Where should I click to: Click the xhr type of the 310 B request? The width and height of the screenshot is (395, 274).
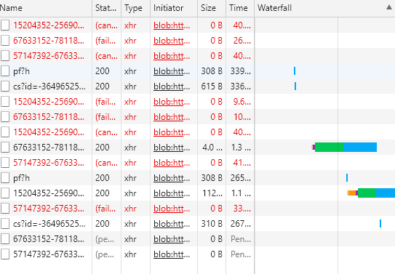[x=130, y=224]
